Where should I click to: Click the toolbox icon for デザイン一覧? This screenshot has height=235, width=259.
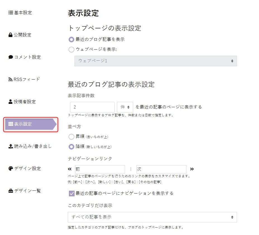[11, 191]
